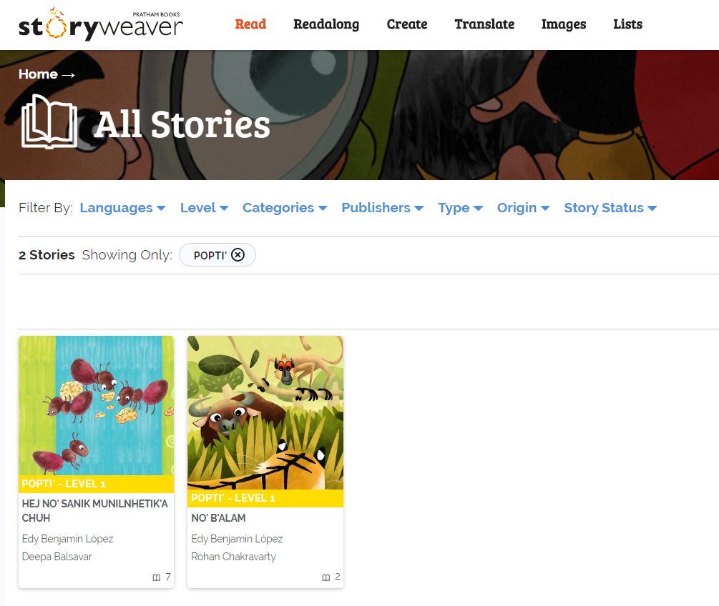Screen dimensions: 719x606
Task: Click author Rohan Chakravarty's name
Action: pyautogui.click(x=233, y=557)
